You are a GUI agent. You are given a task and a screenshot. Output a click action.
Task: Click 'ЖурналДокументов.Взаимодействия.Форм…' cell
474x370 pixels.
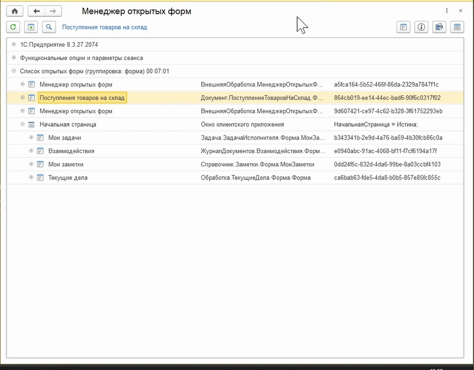click(x=263, y=151)
